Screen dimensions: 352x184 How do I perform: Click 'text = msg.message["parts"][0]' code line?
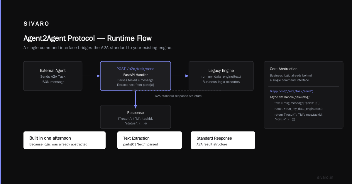(x=297, y=103)
